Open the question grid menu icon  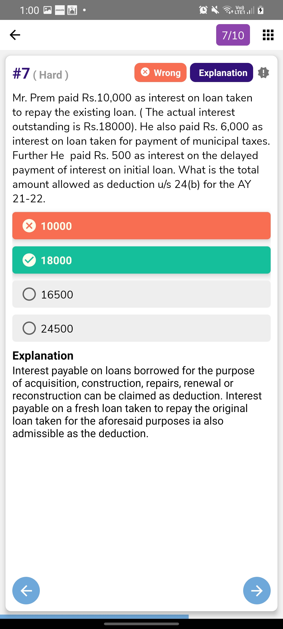(x=268, y=35)
